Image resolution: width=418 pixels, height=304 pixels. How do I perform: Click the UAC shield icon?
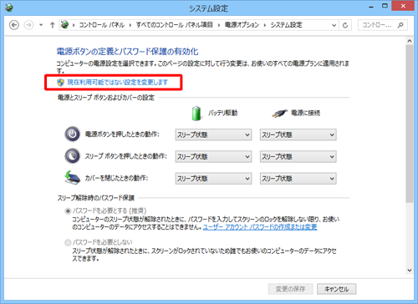click(60, 82)
